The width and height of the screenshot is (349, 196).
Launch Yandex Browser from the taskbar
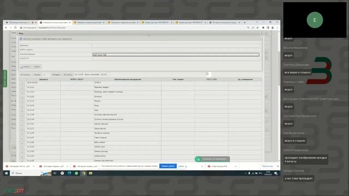[x=62, y=173]
